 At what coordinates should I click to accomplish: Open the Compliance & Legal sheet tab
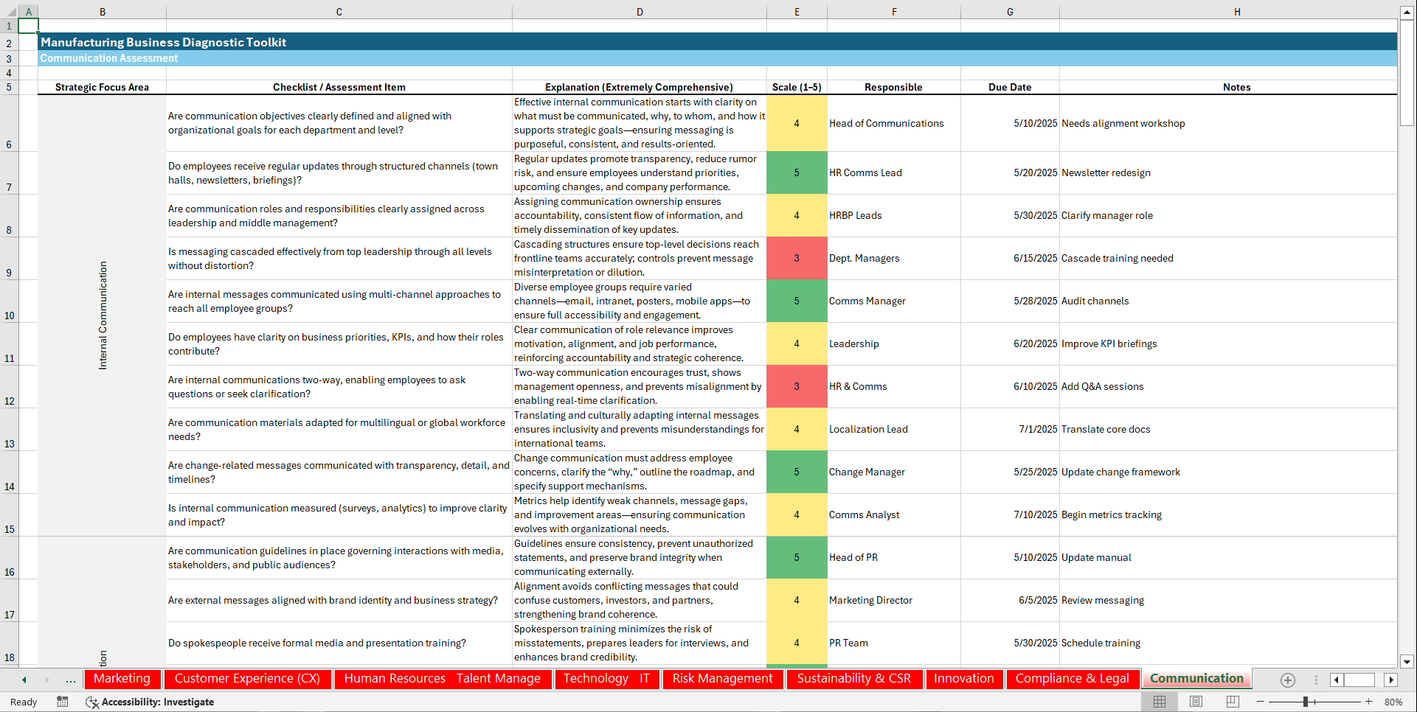pyautogui.click(x=1073, y=679)
